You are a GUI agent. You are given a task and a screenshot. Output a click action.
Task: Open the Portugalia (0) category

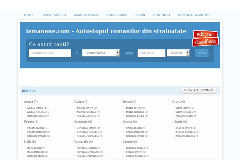(83, 142)
